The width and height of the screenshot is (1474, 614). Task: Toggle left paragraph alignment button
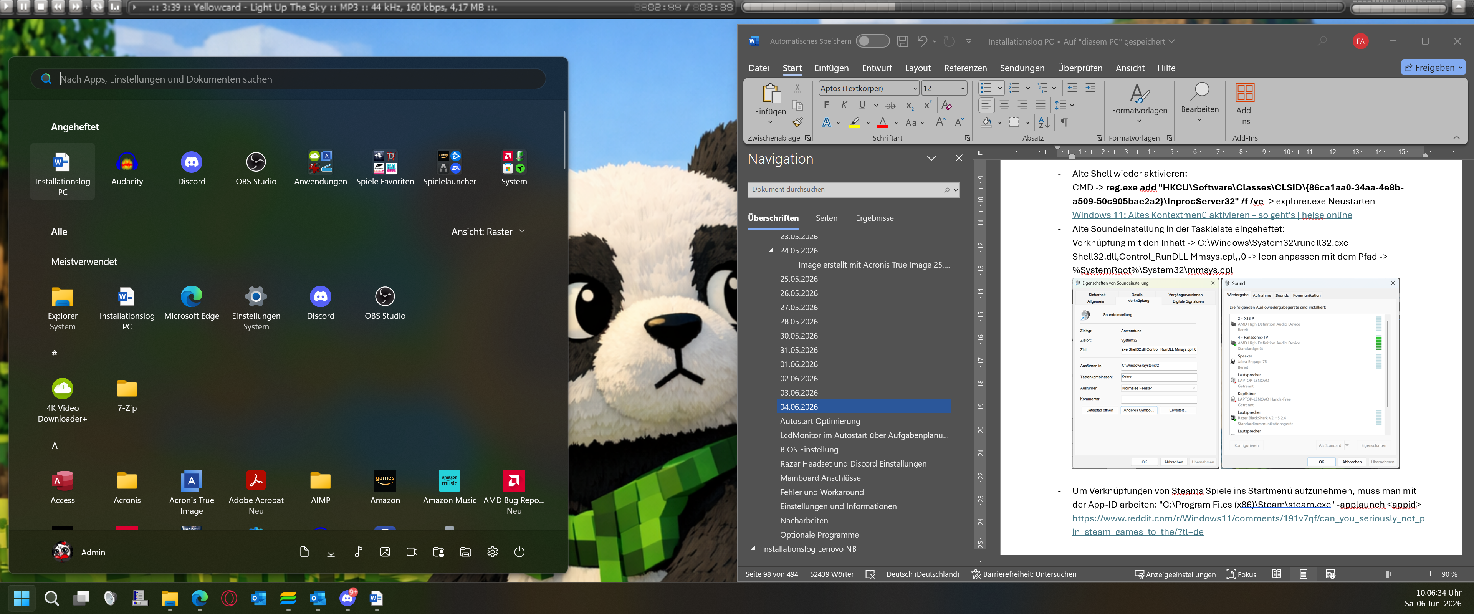point(986,105)
